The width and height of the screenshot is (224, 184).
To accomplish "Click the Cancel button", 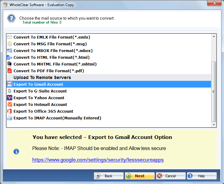I will coord(171,176).
